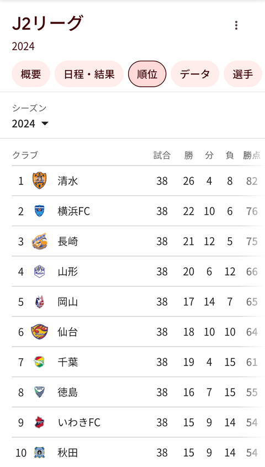
Task: Click the 仙台 team crest icon
Action: [x=40, y=332]
